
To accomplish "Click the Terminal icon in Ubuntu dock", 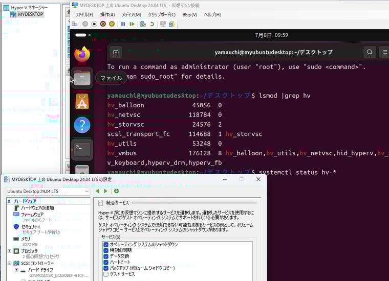I will pyautogui.click(x=82, y=149).
